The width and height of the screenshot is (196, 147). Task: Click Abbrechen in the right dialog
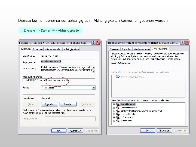coord(164,131)
